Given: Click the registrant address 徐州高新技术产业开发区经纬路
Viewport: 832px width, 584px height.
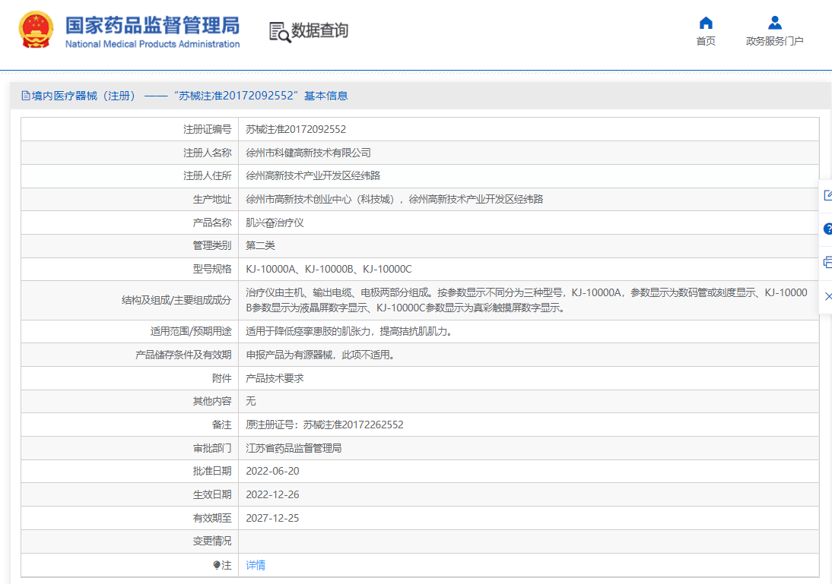Looking at the screenshot, I should pyautogui.click(x=313, y=175).
